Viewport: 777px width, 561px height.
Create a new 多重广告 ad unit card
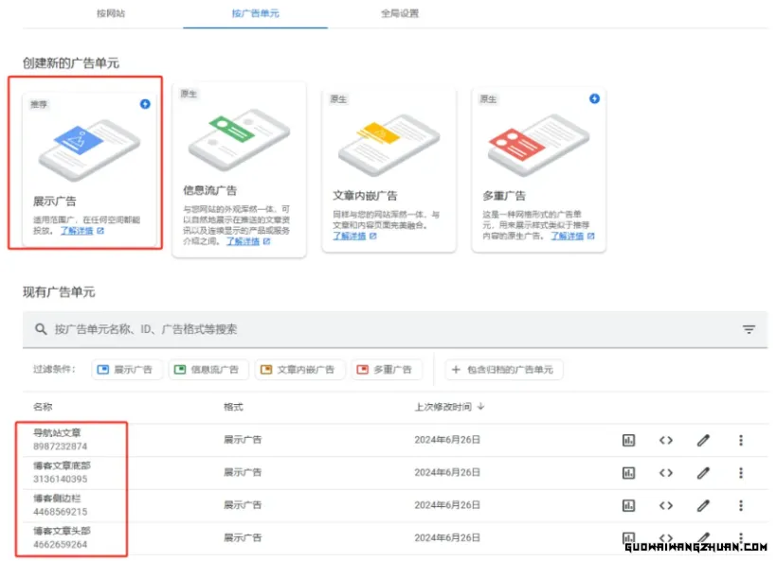[538, 170]
